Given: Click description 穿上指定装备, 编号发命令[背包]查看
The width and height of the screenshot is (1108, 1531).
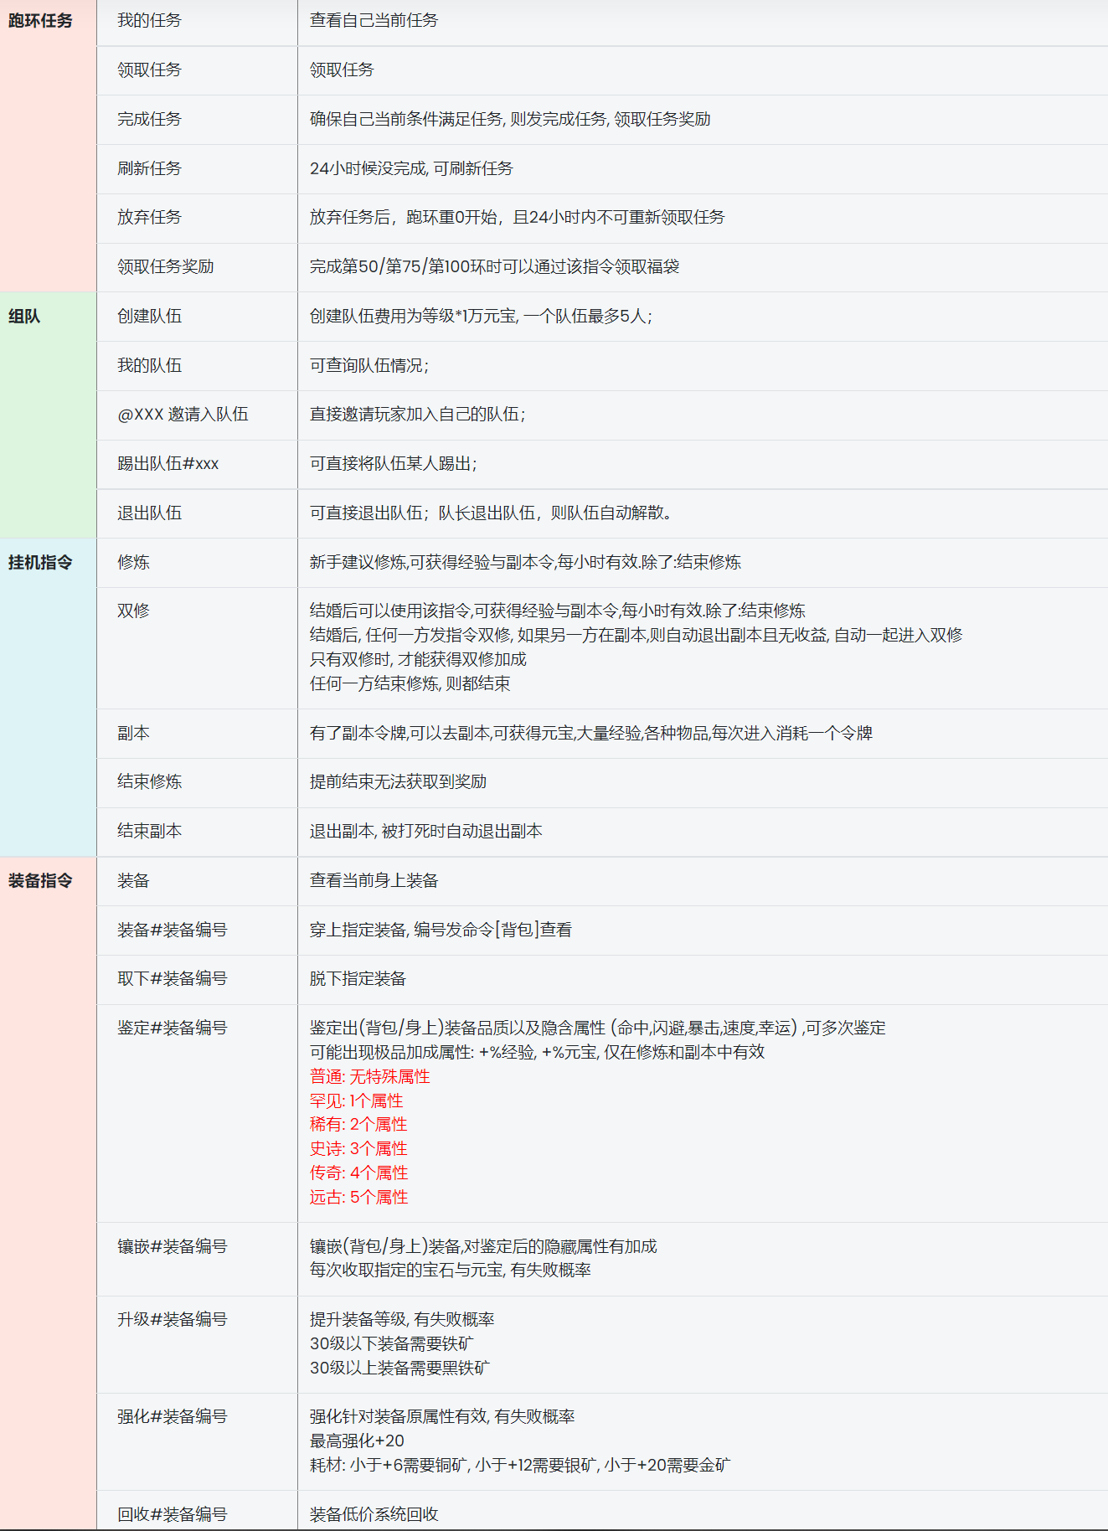Looking at the screenshot, I should pyautogui.click(x=441, y=930).
